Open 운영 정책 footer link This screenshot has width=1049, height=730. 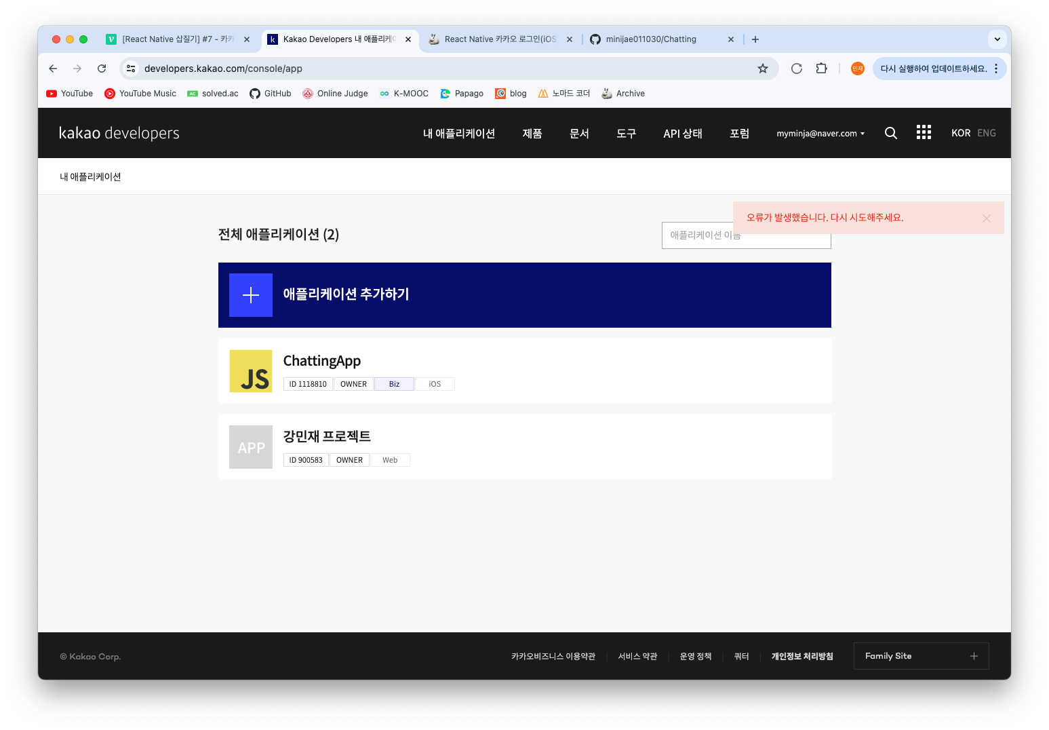point(696,656)
